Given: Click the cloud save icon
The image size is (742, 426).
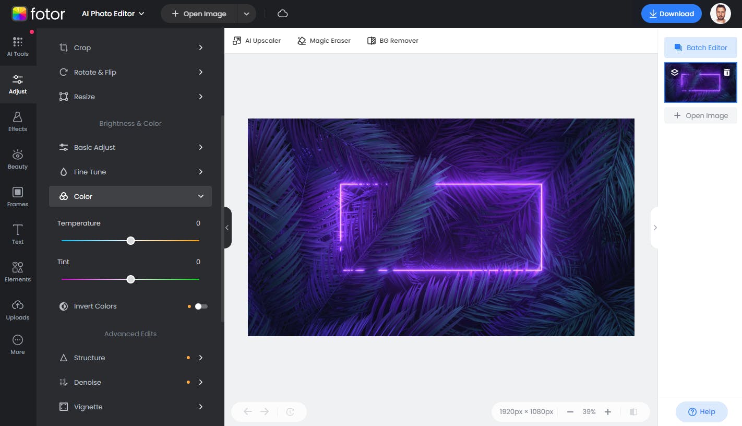Looking at the screenshot, I should (282, 14).
